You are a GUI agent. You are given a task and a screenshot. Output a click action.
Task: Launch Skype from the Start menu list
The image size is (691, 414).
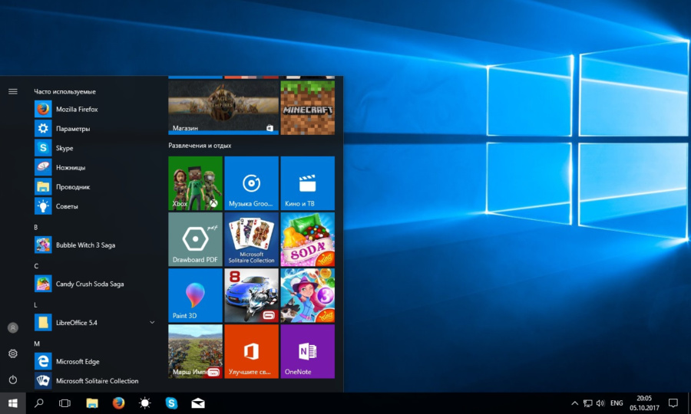pos(94,148)
